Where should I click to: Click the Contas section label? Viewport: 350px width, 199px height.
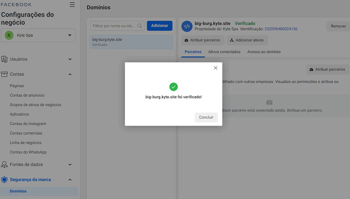[17, 74]
